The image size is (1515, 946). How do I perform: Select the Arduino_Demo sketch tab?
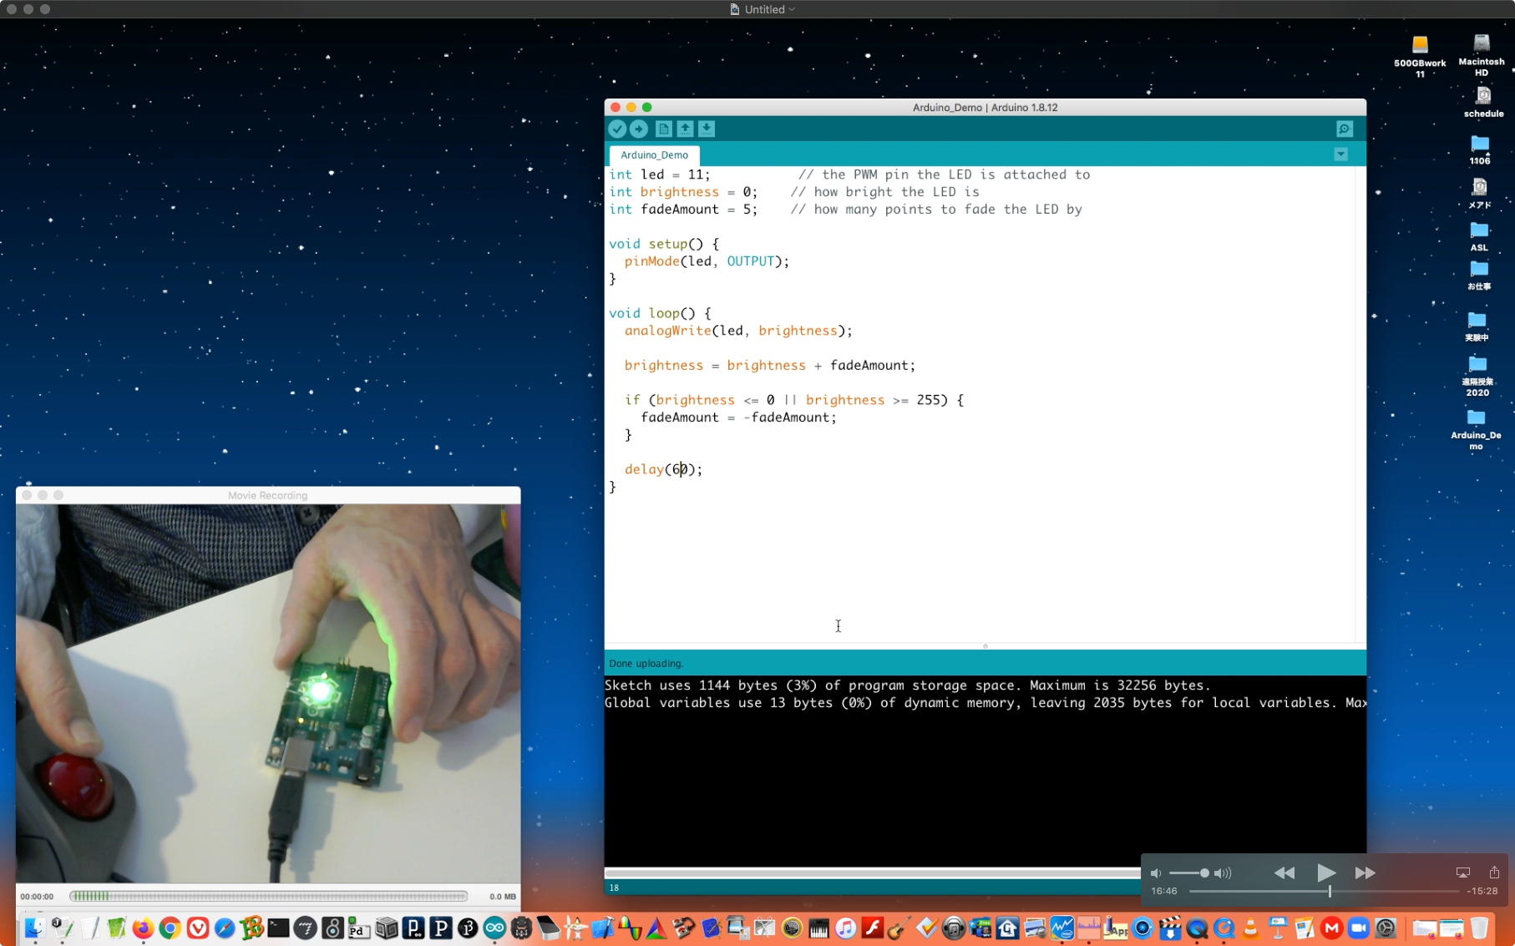pos(654,155)
